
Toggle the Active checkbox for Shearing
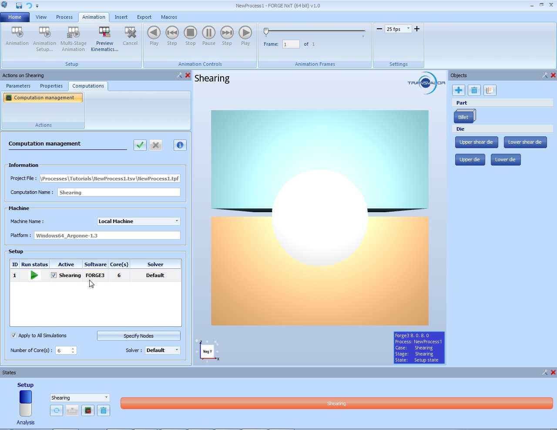pyautogui.click(x=54, y=275)
